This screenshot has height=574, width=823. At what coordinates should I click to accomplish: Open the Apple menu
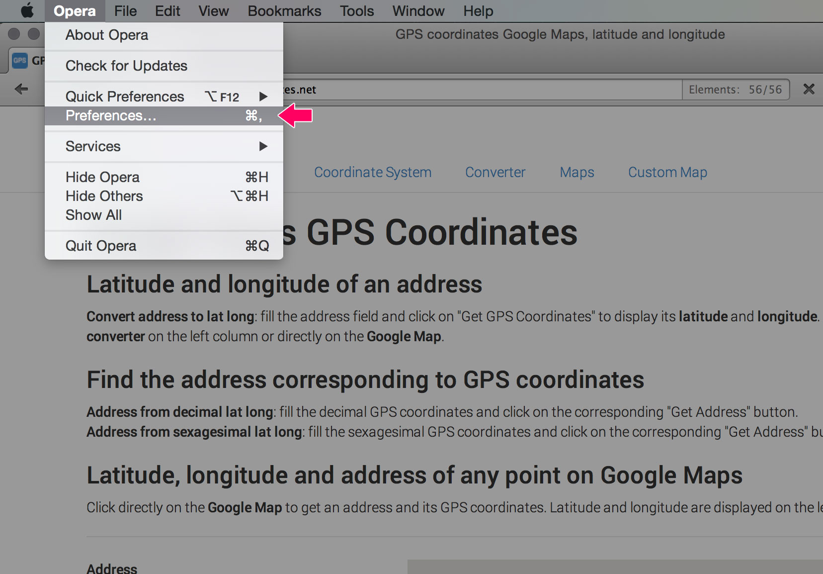coord(27,10)
